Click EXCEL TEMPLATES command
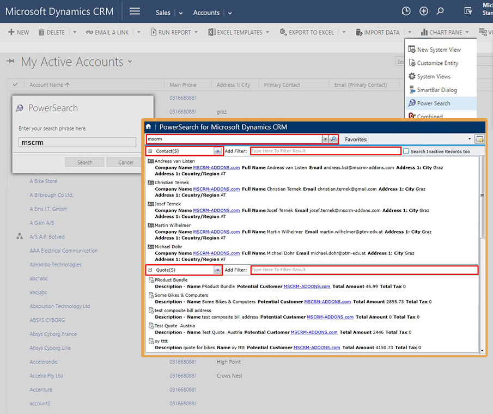 tap(239, 32)
